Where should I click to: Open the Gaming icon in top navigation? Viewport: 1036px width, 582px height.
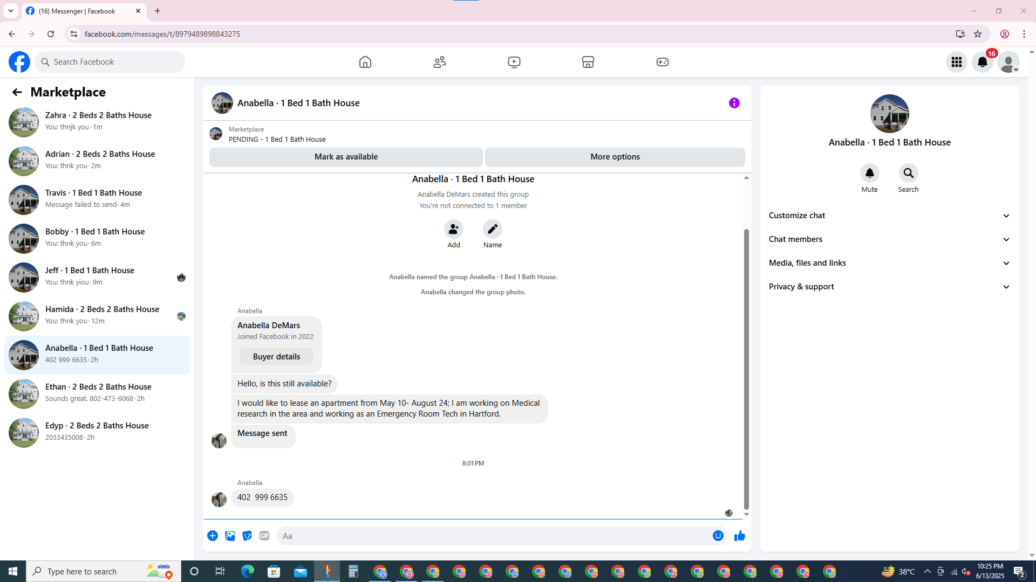click(663, 62)
